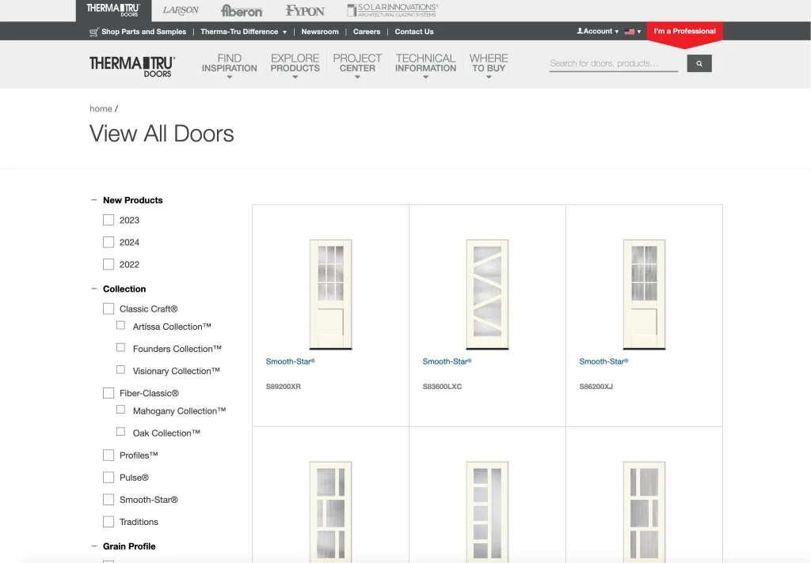Enable the Classic Craft collection filter

[109, 308]
